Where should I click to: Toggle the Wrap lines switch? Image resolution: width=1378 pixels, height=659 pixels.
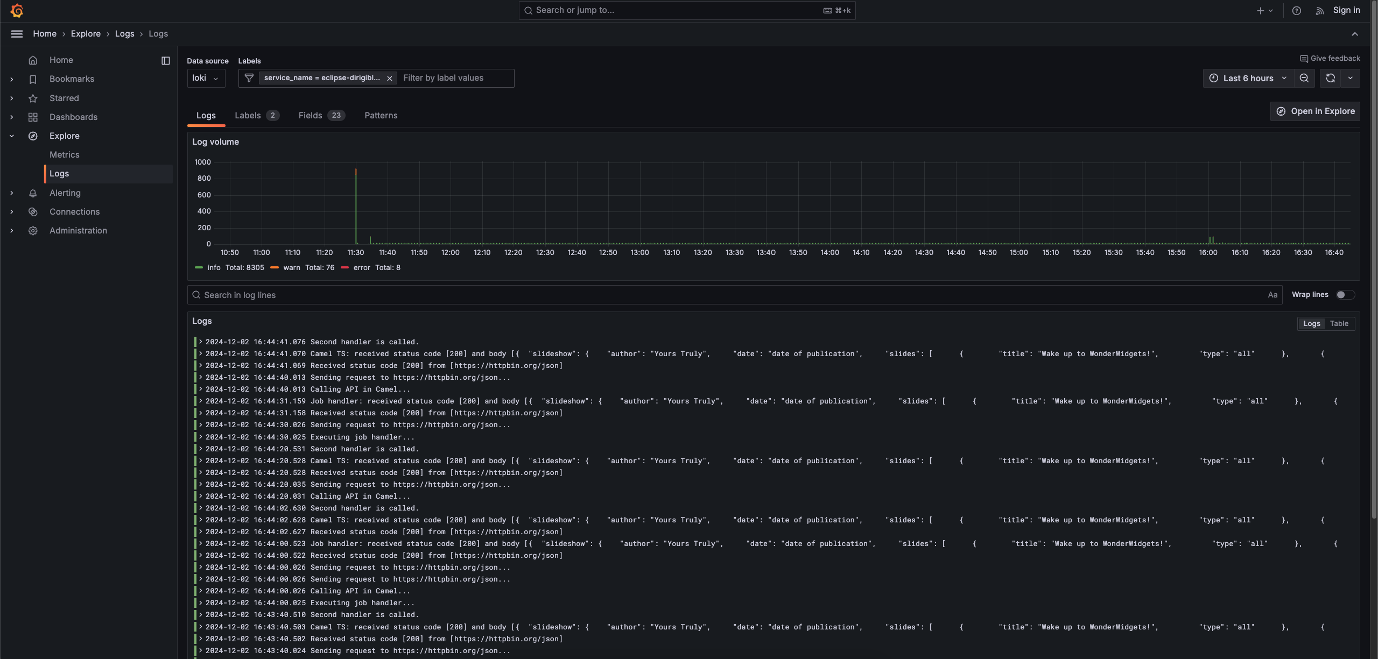point(1345,295)
